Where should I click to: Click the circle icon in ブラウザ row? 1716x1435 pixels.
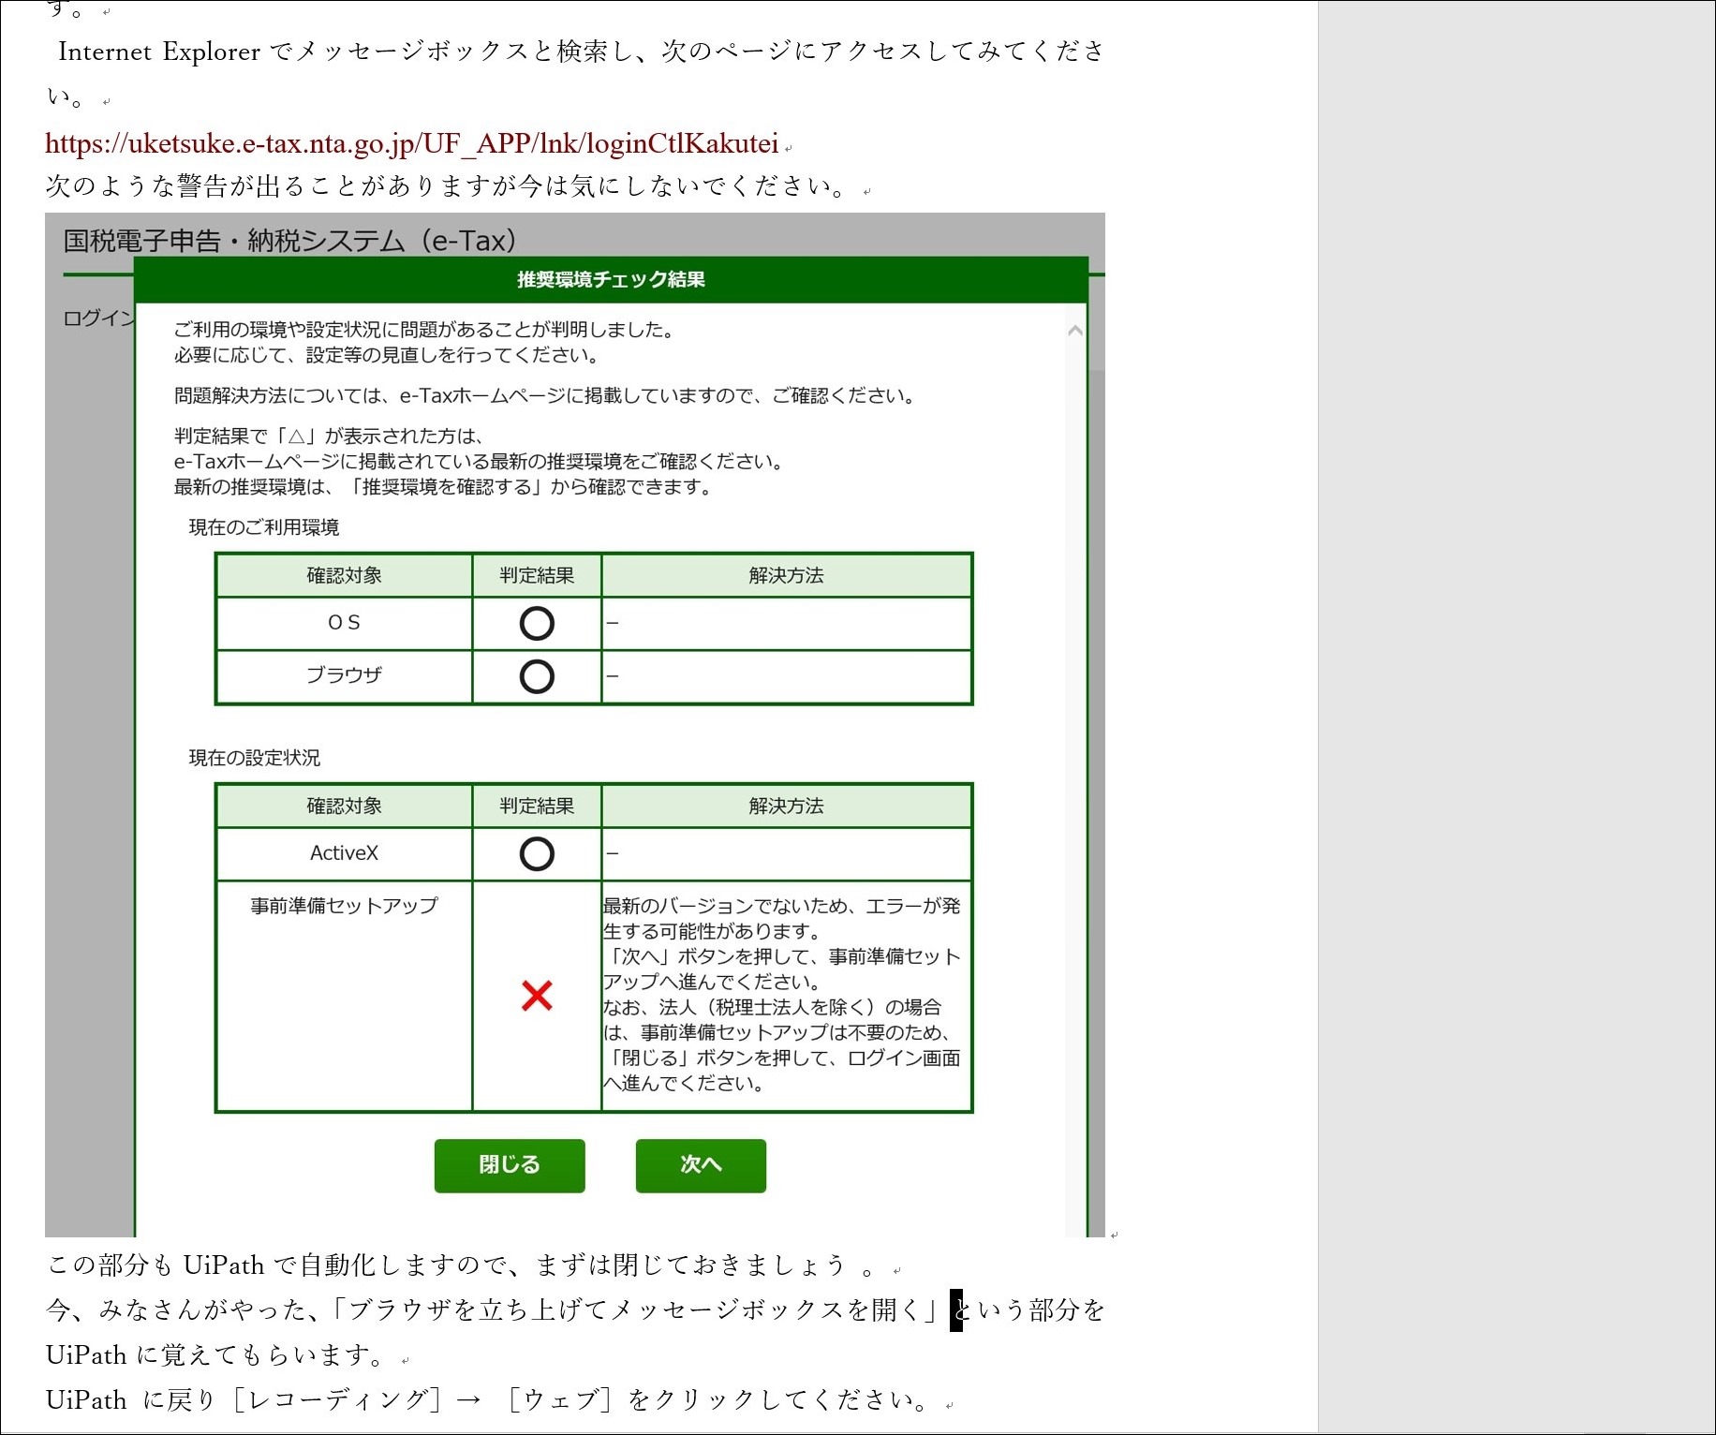(537, 676)
